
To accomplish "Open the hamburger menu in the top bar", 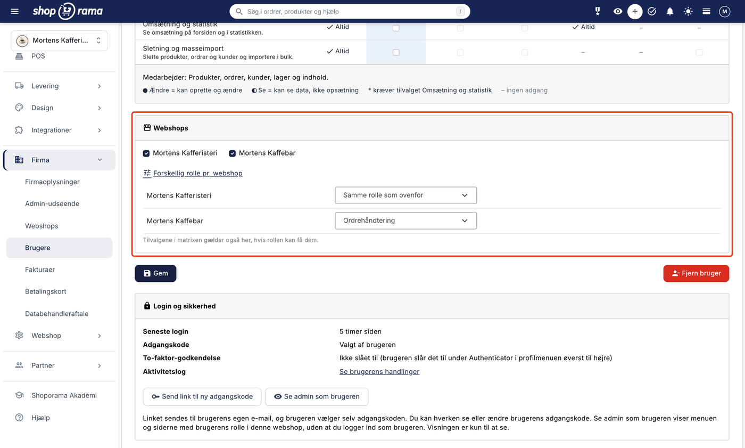I will pyautogui.click(x=14, y=11).
